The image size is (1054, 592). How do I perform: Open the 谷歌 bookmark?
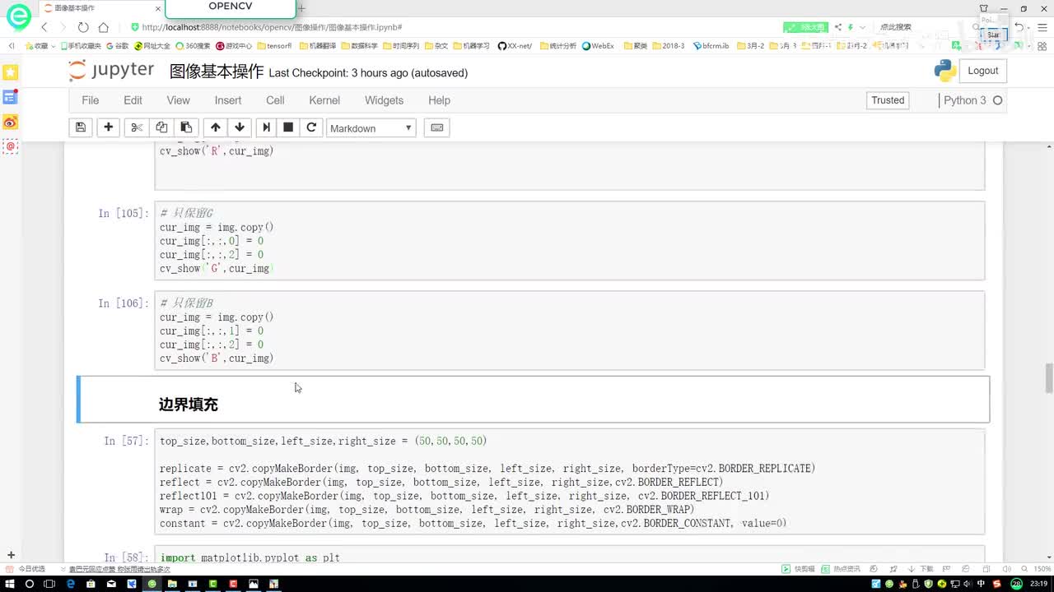click(118, 46)
